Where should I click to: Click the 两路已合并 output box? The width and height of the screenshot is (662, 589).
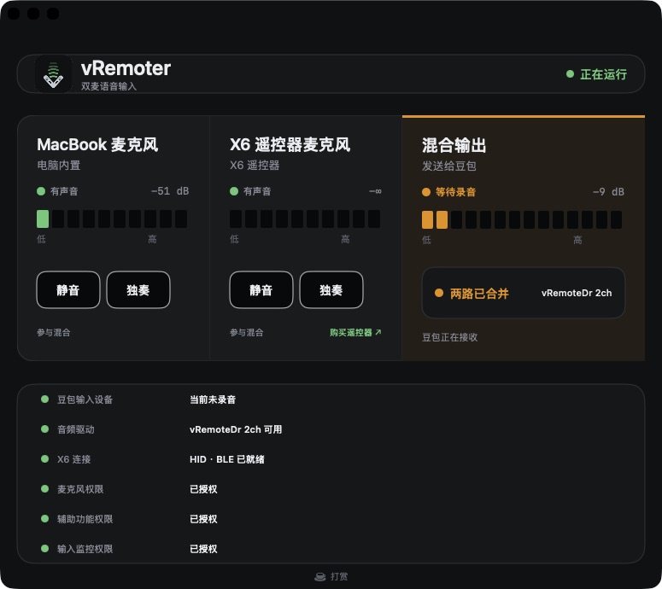[523, 293]
